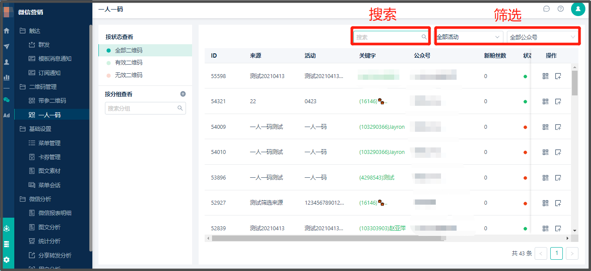Screen dimensions: 591x271
Task: Focus the top 搜索 input field
Action: [x=392, y=37]
